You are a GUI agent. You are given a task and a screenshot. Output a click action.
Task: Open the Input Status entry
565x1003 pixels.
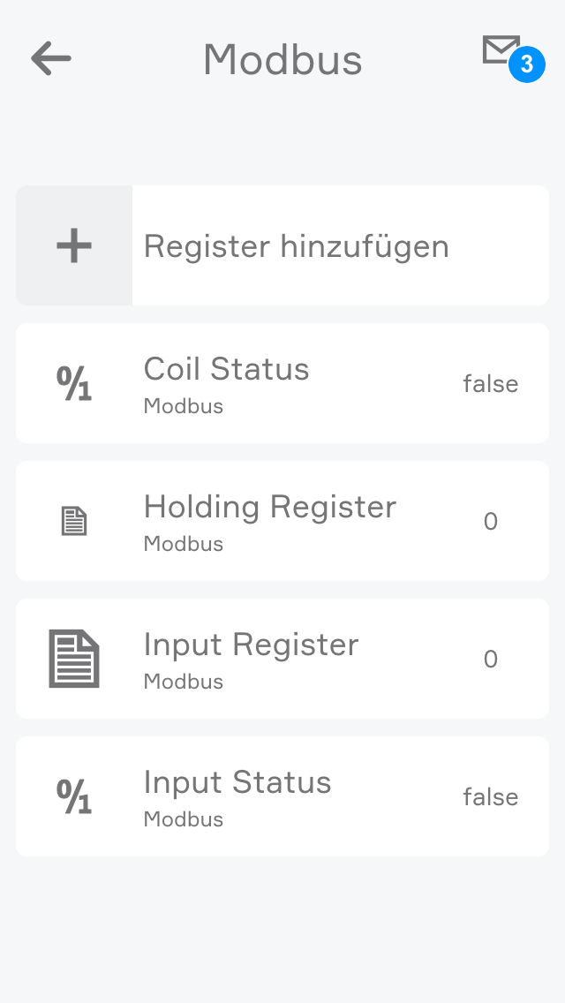pyautogui.click(x=237, y=782)
